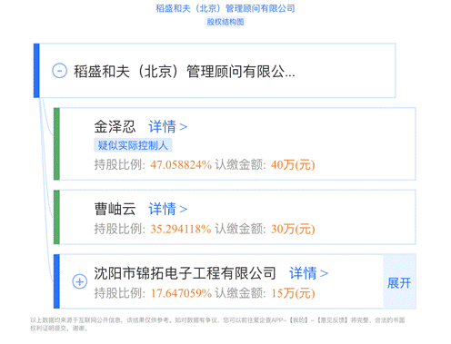Viewport: 451px width, 344px height.
Task: Click the 疑似实际控制人 tag
Action: pos(133,145)
